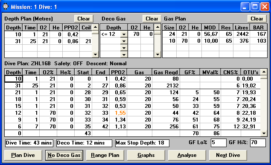Viewport: 271px width, 165px height.
Task: Click the Res column header in Gas Plan
Action: (x=226, y=27)
